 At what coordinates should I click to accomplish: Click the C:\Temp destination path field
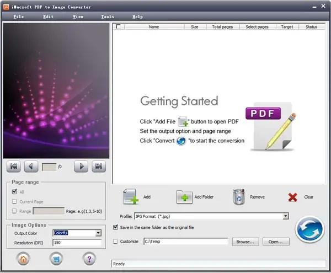click(186, 242)
